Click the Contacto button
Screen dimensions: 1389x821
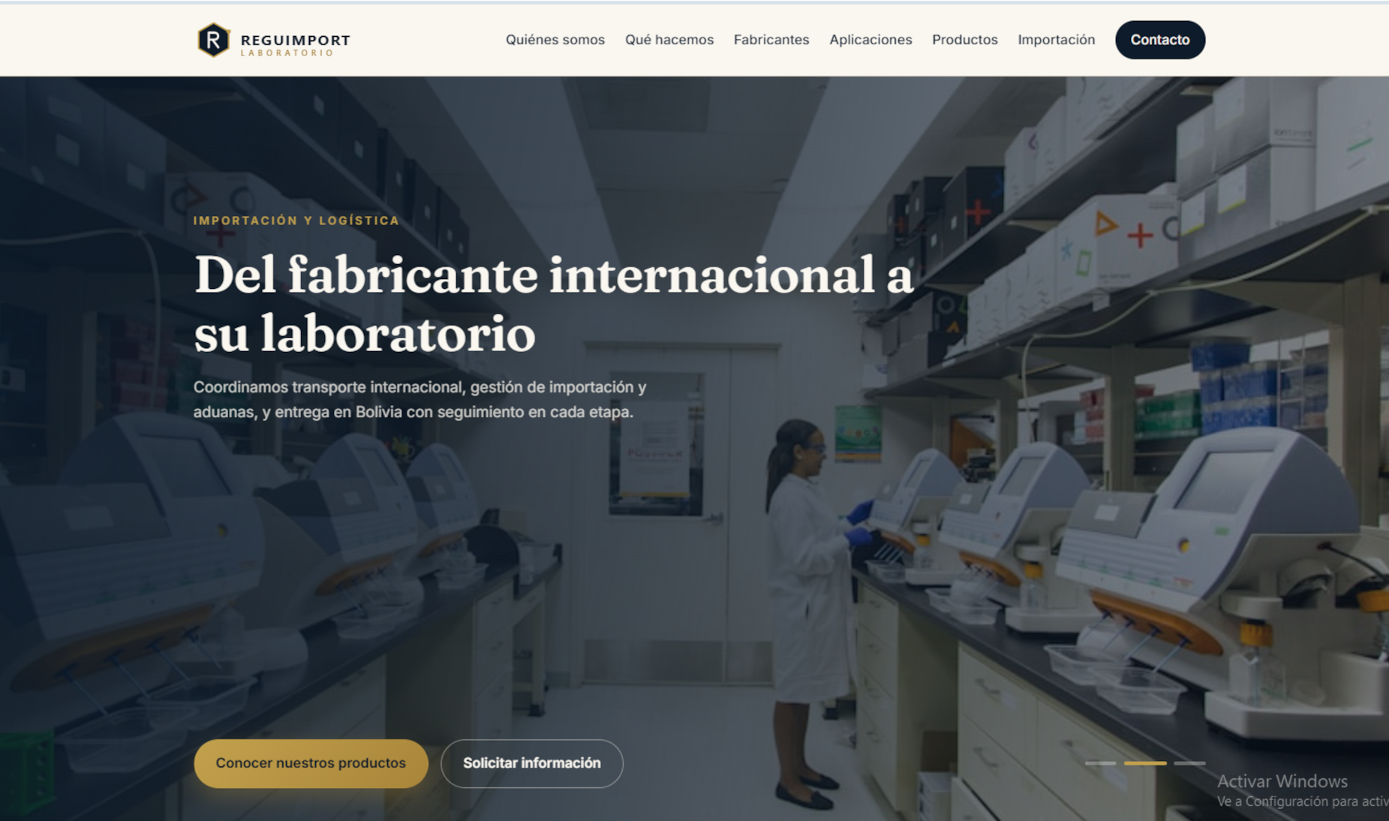tap(1160, 40)
